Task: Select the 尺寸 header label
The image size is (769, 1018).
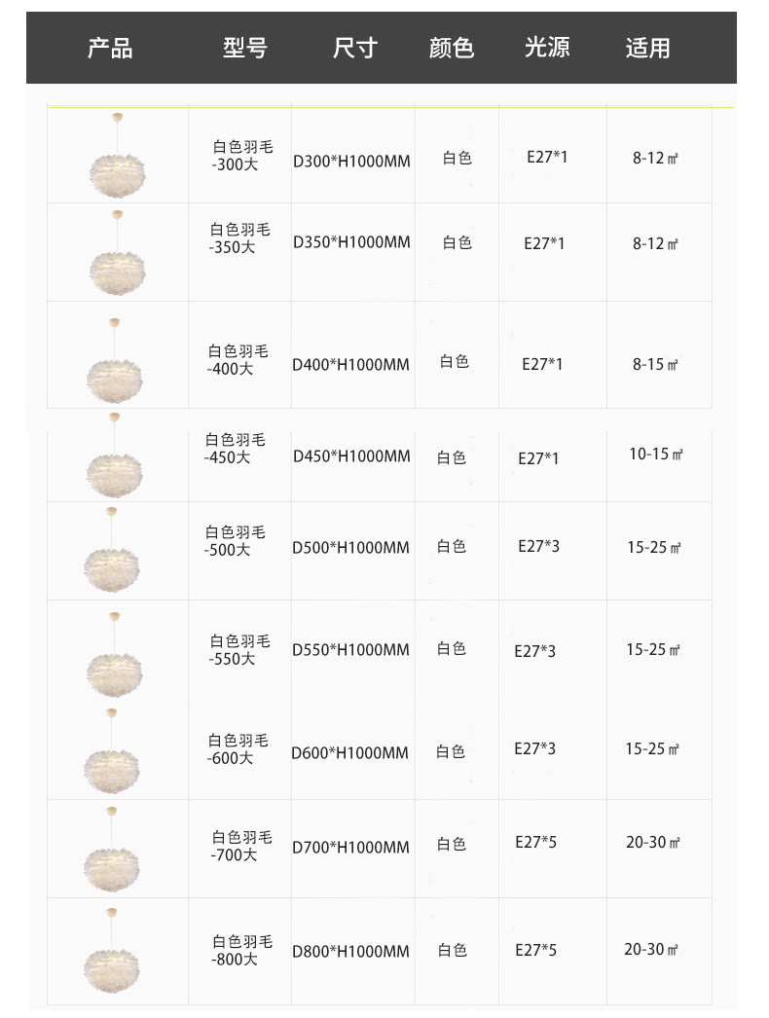Action: click(355, 48)
